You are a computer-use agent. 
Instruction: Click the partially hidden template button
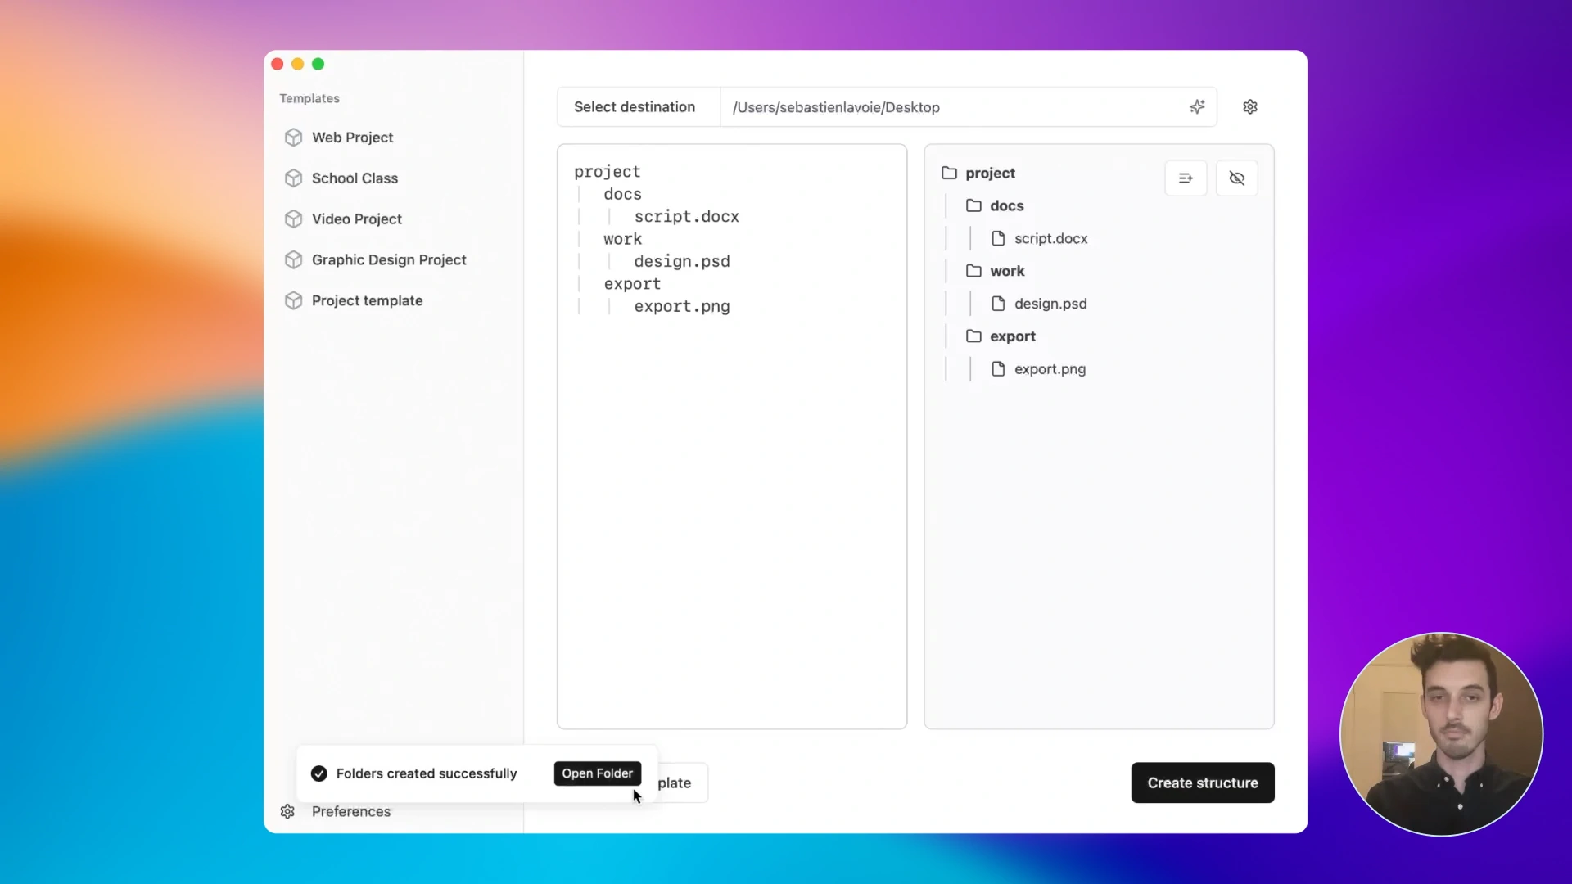click(682, 783)
